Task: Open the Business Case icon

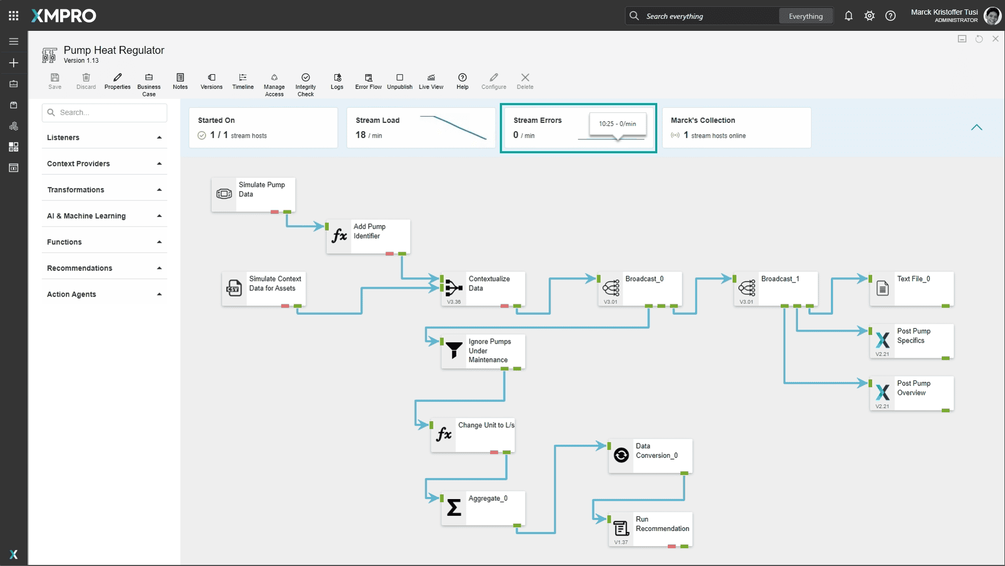Action: pyautogui.click(x=149, y=83)
